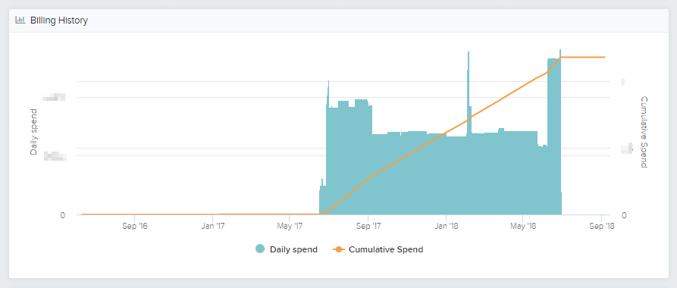Click the May '18 x-axis label
This screenshot has height=288, width=677.
click(523, 226)
